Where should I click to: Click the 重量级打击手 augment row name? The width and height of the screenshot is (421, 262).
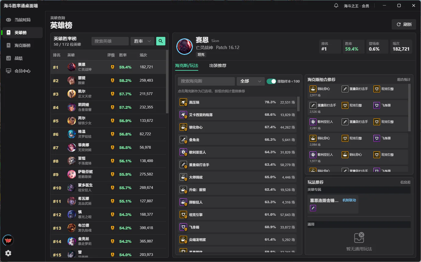pyautogui.click(x=199, y=165)
